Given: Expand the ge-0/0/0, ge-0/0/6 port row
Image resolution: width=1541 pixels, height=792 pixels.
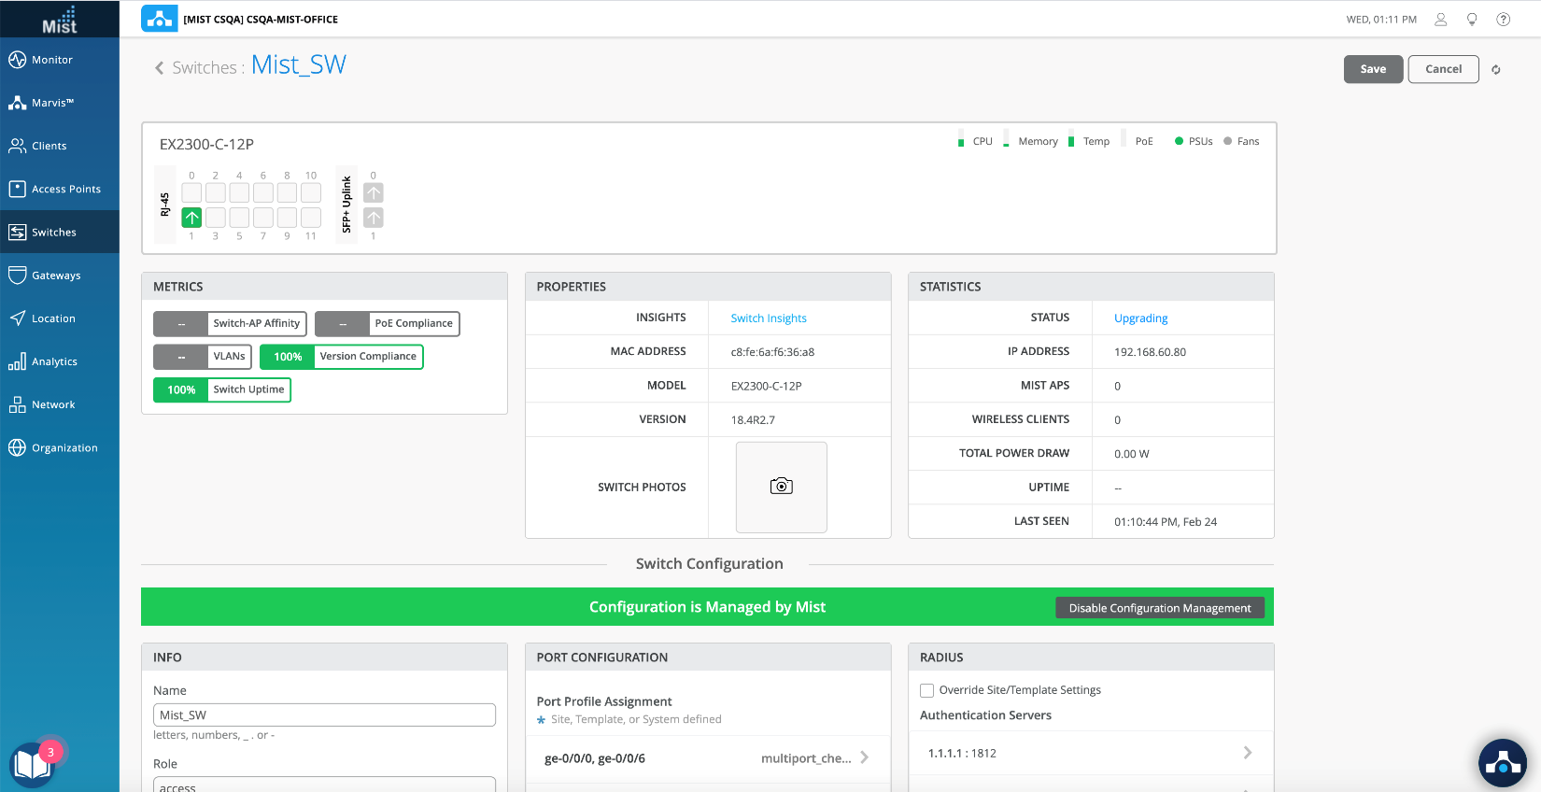Looking at the screenshot, I should pos(864,757).
